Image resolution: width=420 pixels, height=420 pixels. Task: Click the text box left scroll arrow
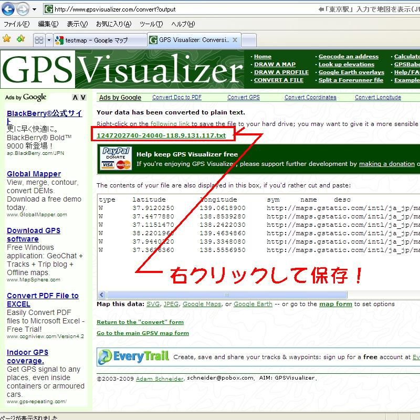coord(101,295)
